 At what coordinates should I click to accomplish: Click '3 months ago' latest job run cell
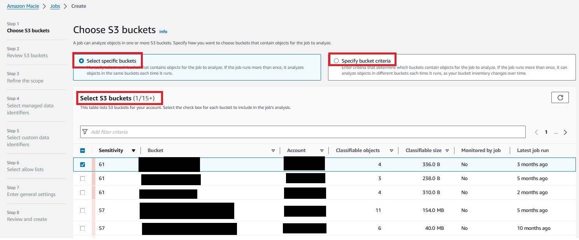click(x=532, y=165)
